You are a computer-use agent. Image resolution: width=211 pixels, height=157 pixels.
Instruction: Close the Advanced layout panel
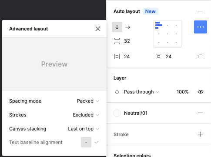tap(98, 29)
